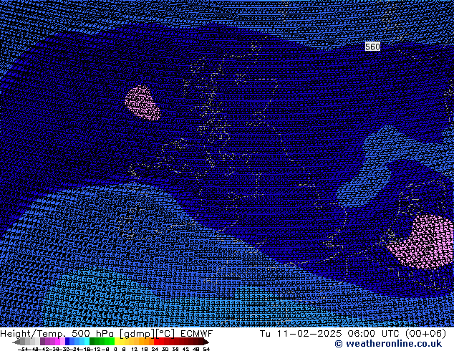
Task: Click the [gdmp] unit label
Action: [x=137, y=334]
